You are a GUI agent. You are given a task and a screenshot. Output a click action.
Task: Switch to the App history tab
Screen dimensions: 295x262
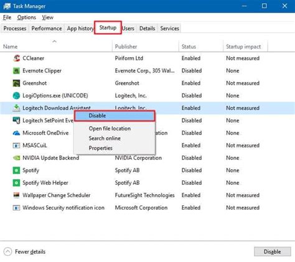[x=80, y=29]
